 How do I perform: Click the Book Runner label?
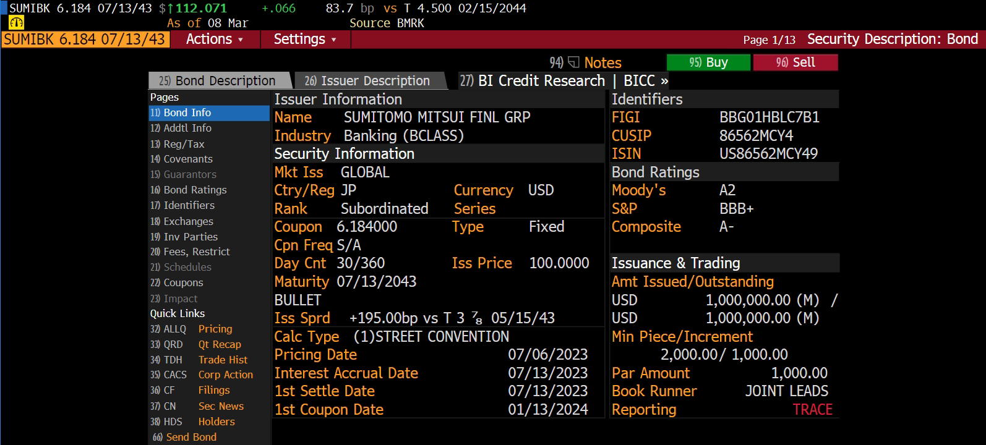pos(654,391)
